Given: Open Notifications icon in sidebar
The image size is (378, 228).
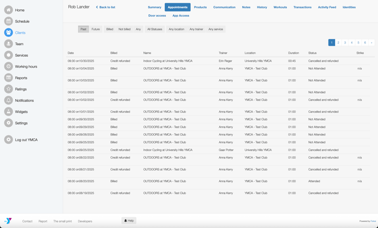Looking at the screenshot, I should 8,100.
